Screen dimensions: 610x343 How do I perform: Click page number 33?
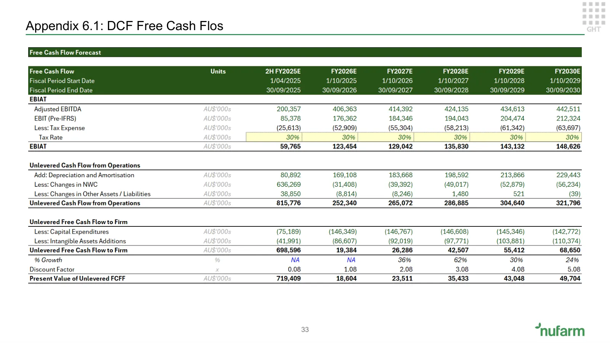pyautogui.click(x=305, y=330)
